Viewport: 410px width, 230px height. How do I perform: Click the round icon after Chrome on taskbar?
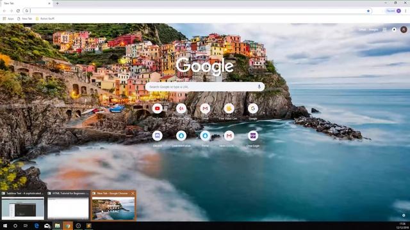click(78, 226)
